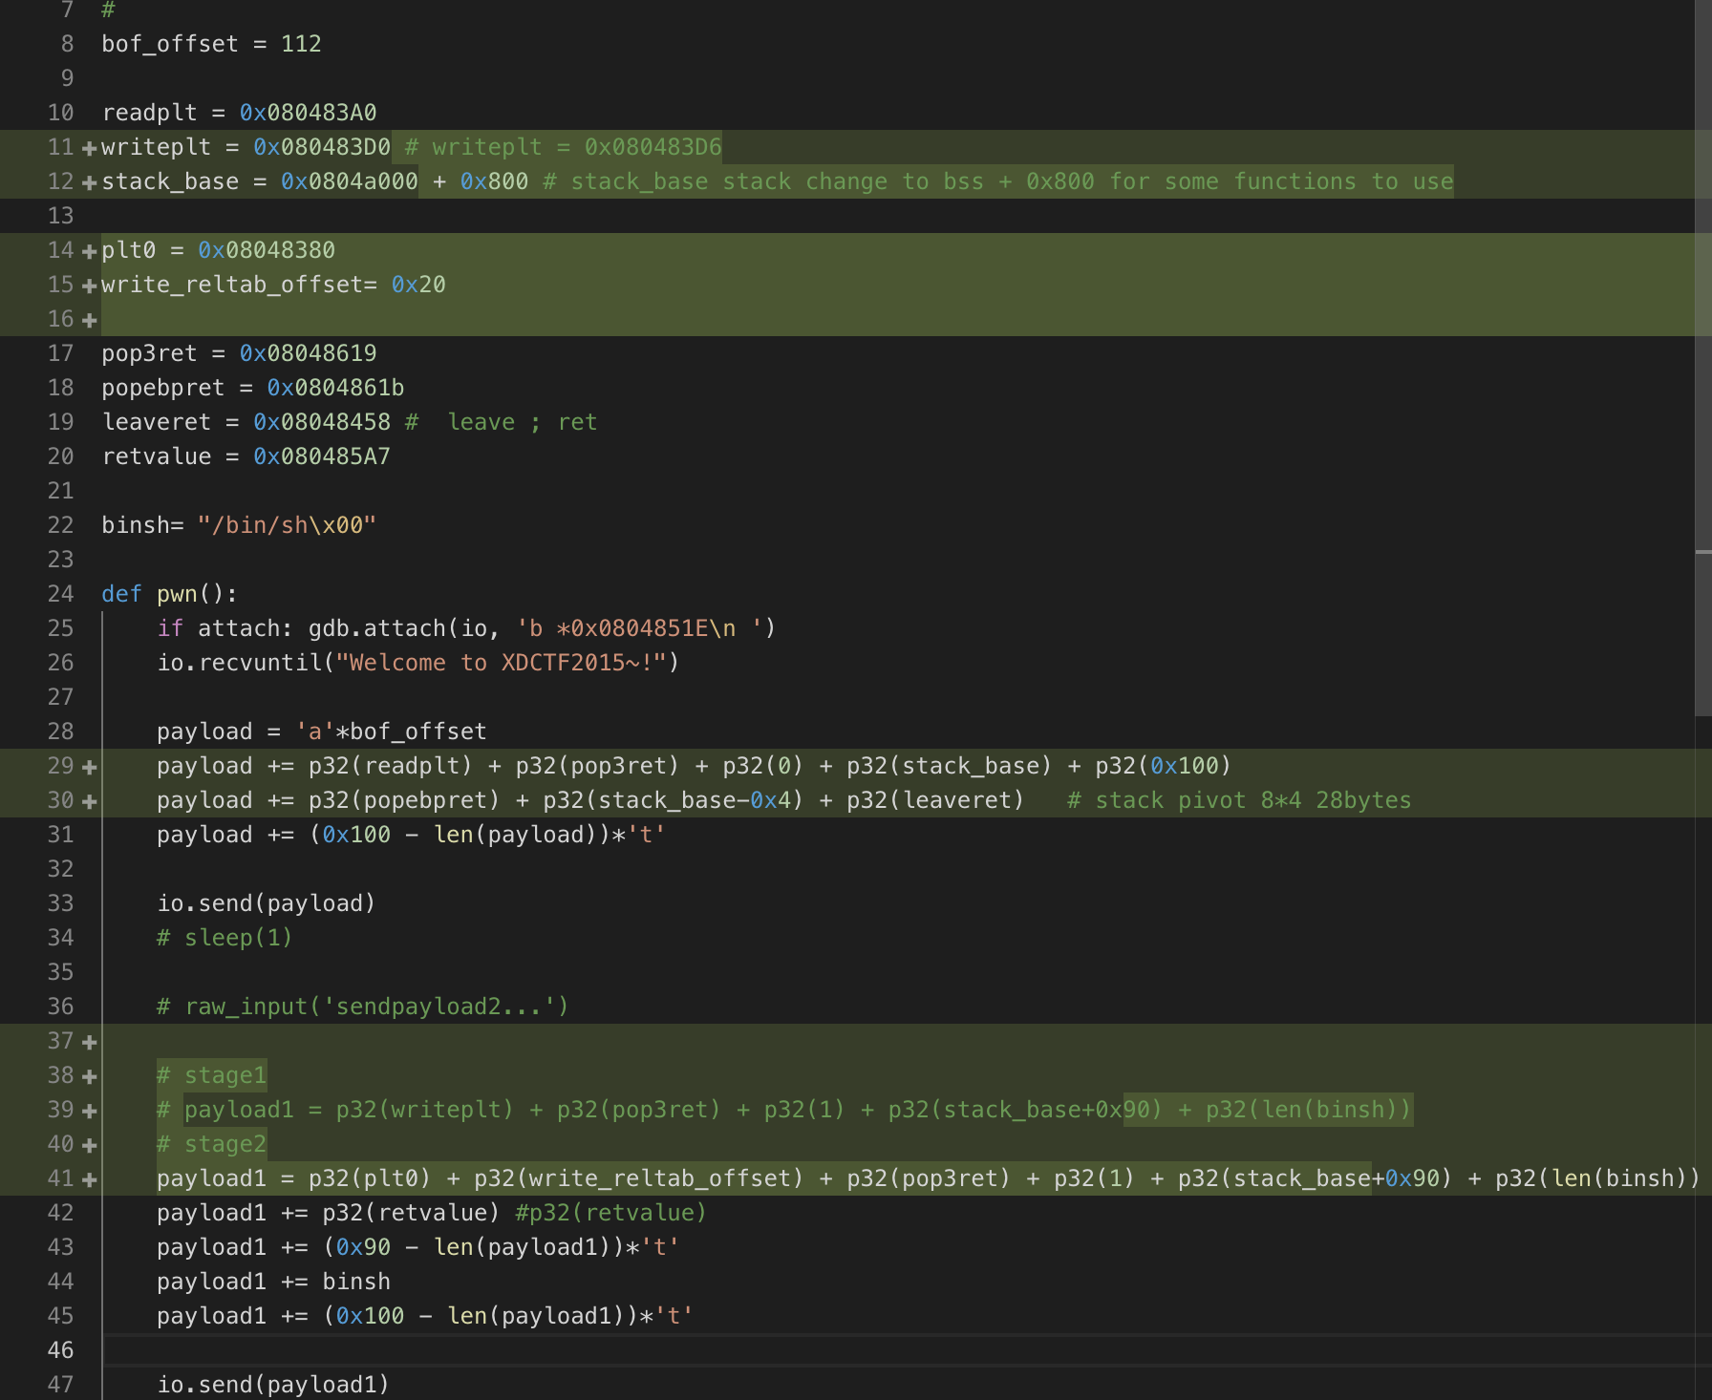Click the plus marker on line 11

pos(89,148)
